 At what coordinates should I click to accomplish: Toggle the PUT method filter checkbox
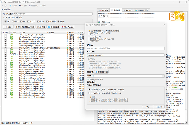click(x=21, y=22)
